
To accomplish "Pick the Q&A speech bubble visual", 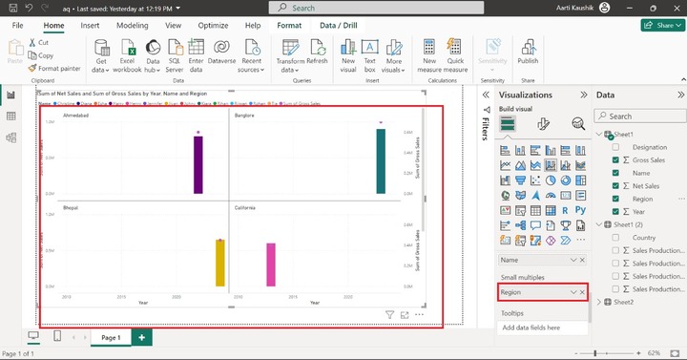I will click(x=535, y=225).
